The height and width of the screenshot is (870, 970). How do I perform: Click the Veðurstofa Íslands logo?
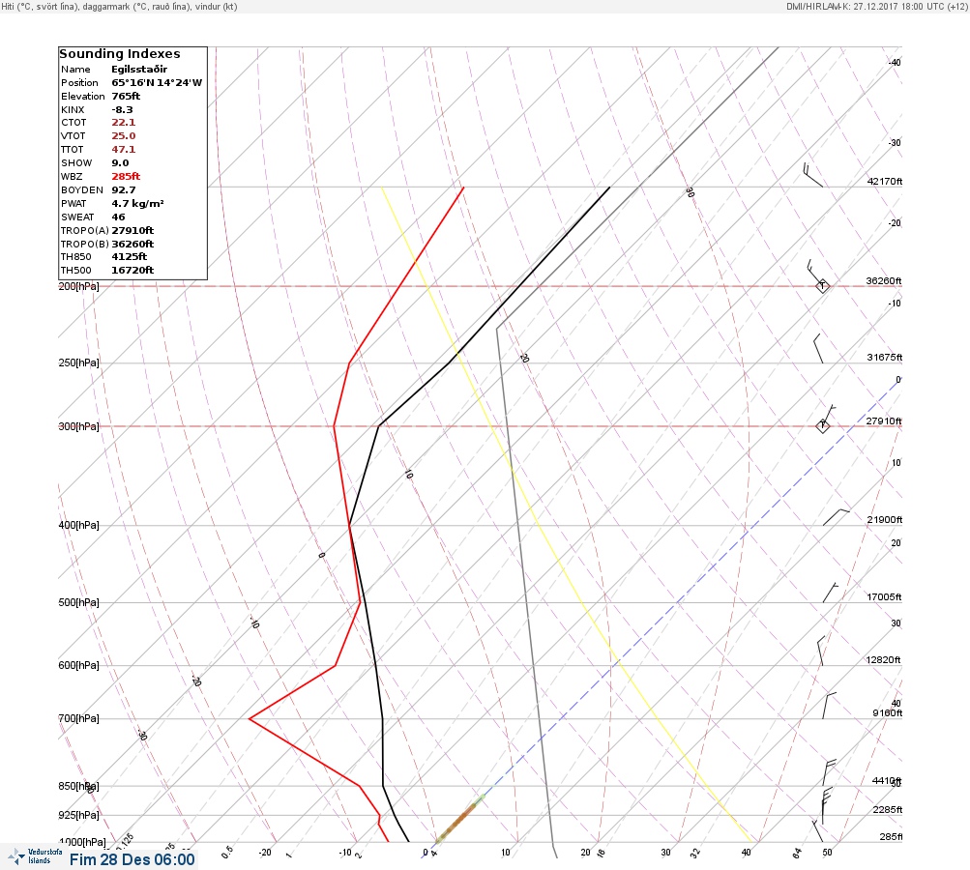(x=36, y=856)
